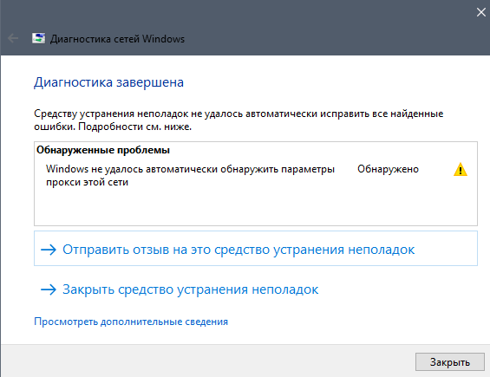Click the back arrow in the title bar

tap(13, 38)
